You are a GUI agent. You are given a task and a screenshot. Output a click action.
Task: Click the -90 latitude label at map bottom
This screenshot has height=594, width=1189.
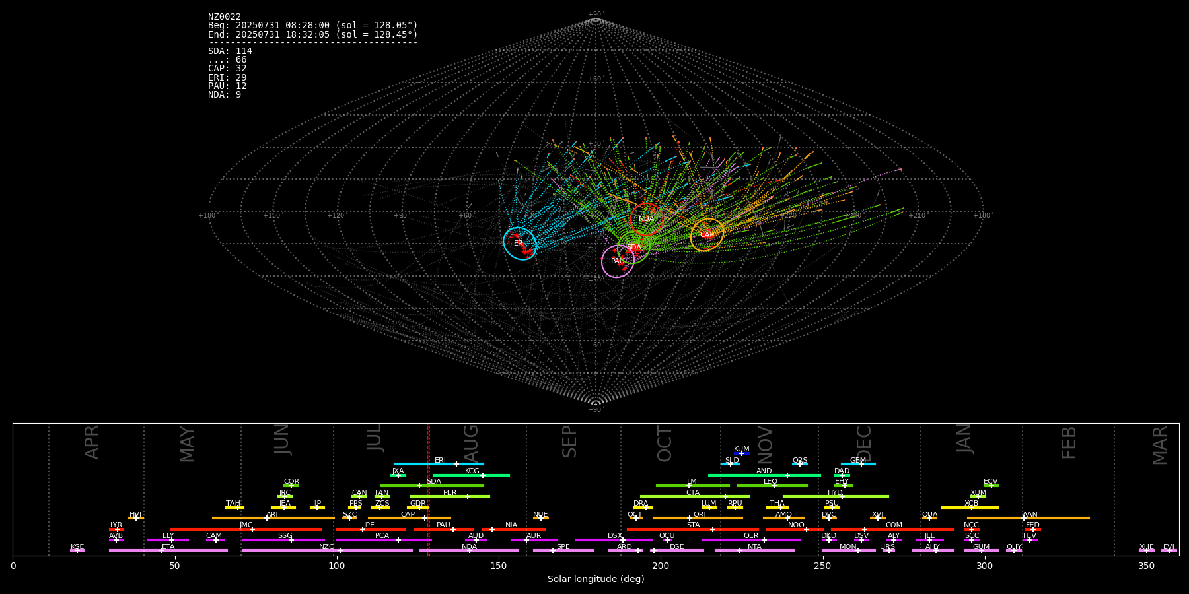595,410
